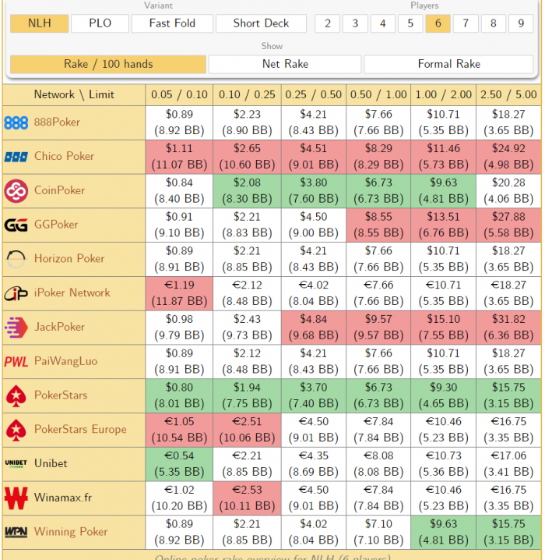Click Chico Poker's $24.92 cell
This screenshot has height=560, width=545.
pos(508,157)
